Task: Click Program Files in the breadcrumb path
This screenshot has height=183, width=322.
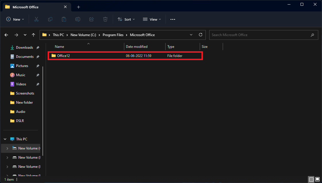Action: point(113,35)
